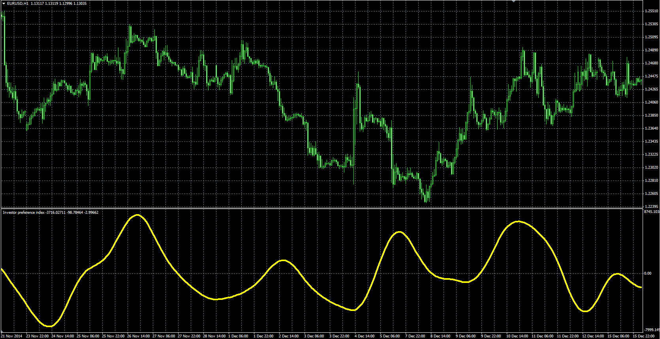Viewport: 660px width, 339px height.
Task: Click the 1.23435 price level
Action: pos(651,141)
